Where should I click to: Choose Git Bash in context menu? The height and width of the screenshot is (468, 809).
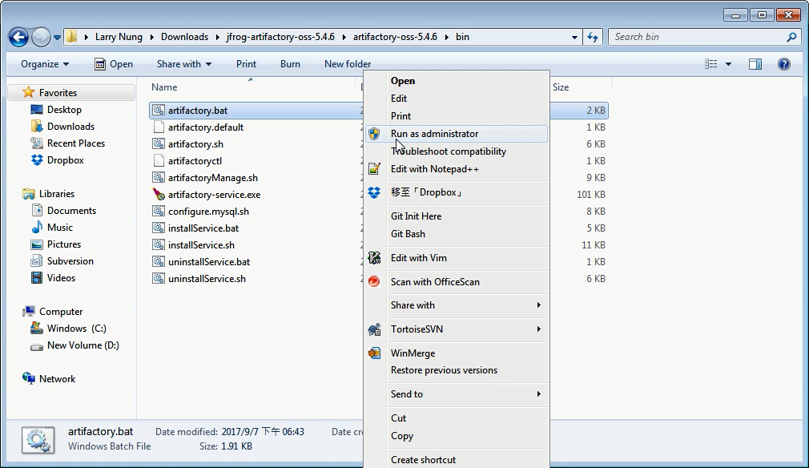[x=457, y=234]
